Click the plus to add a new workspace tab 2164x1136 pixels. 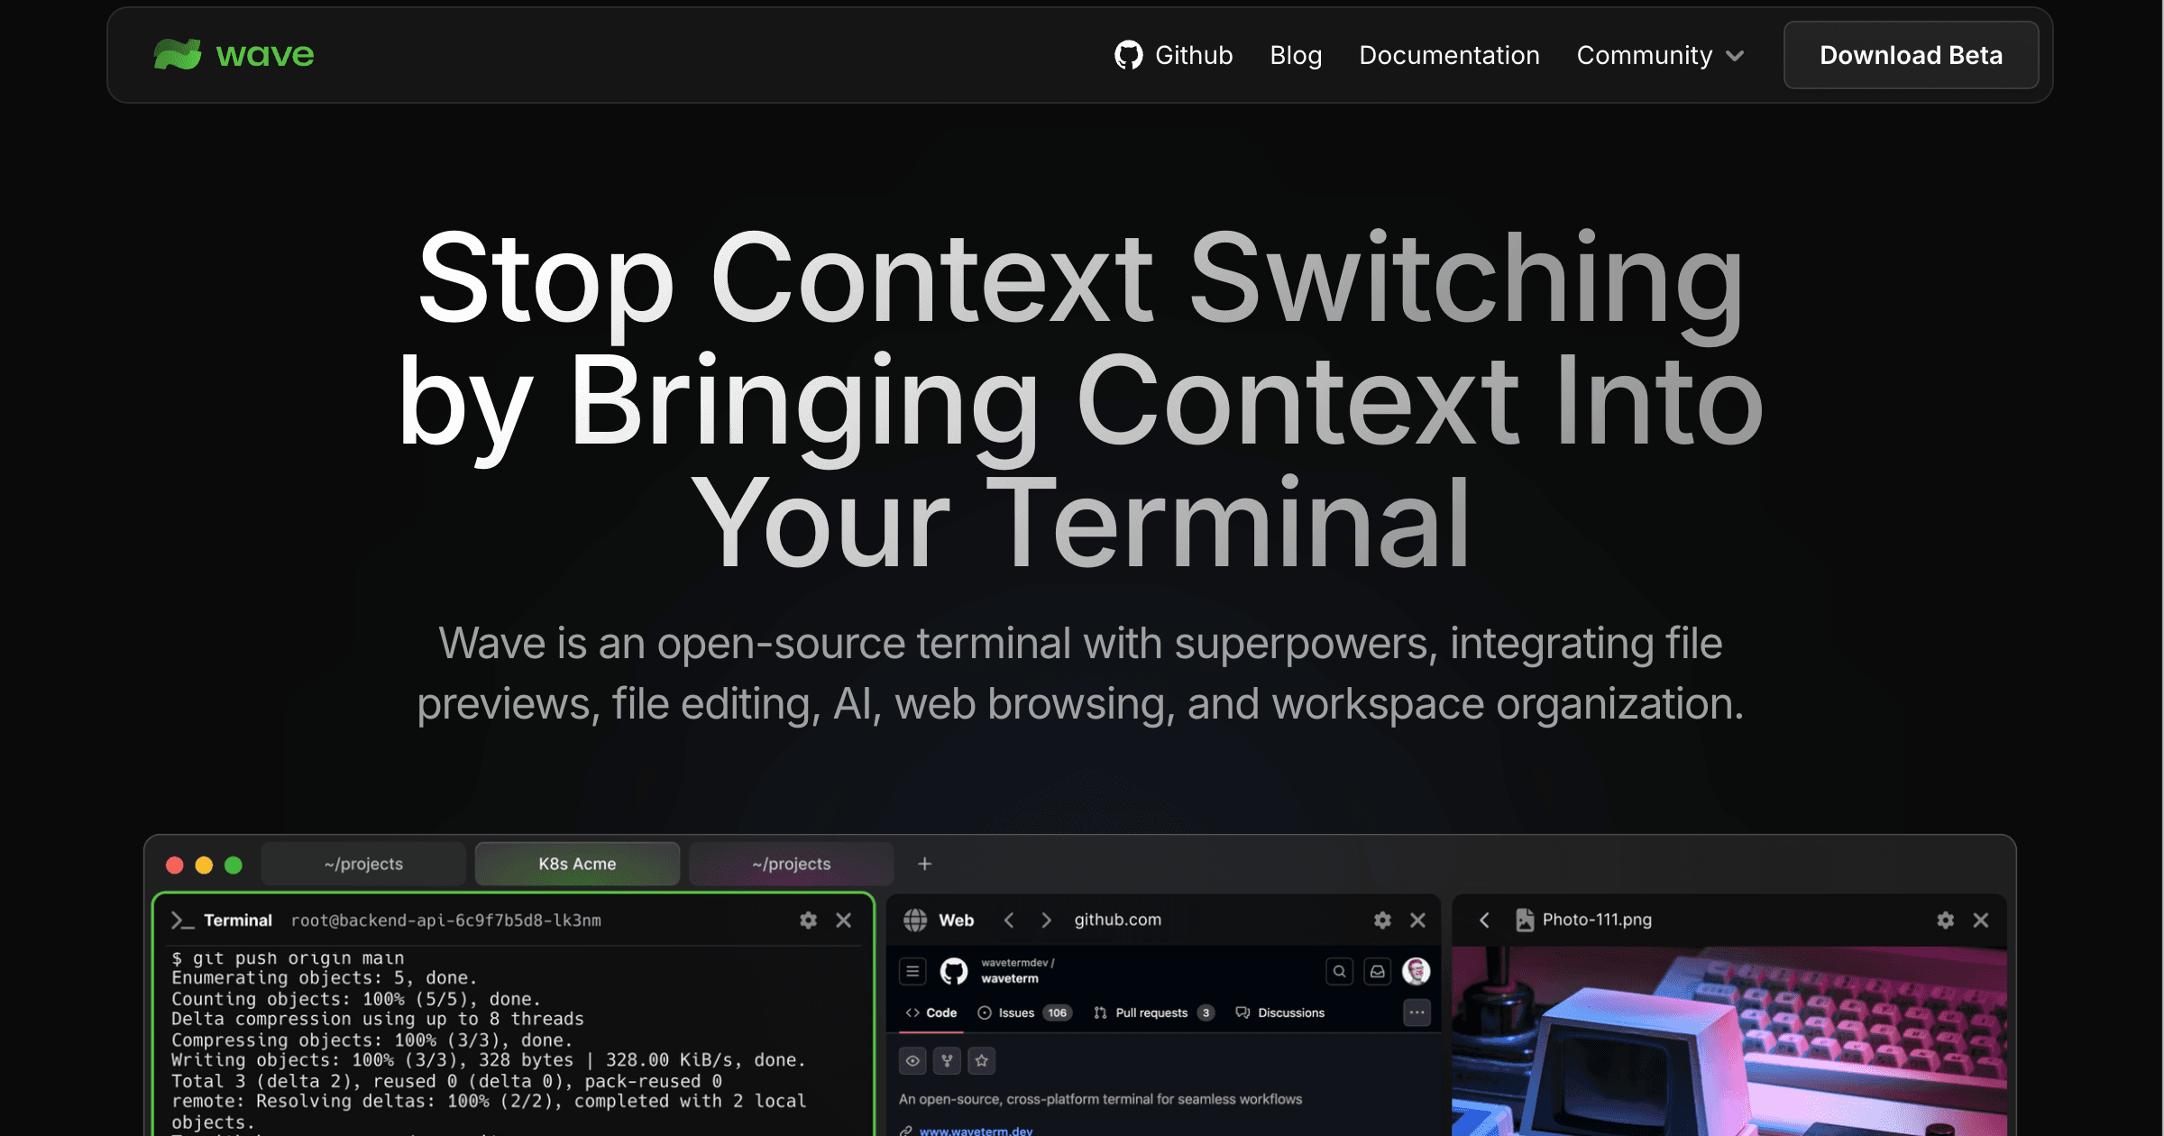(x=924, y=863)
